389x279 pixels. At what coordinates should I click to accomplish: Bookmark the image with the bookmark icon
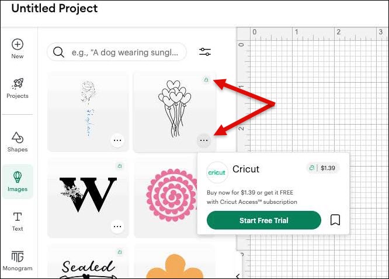tap(335, 220)
